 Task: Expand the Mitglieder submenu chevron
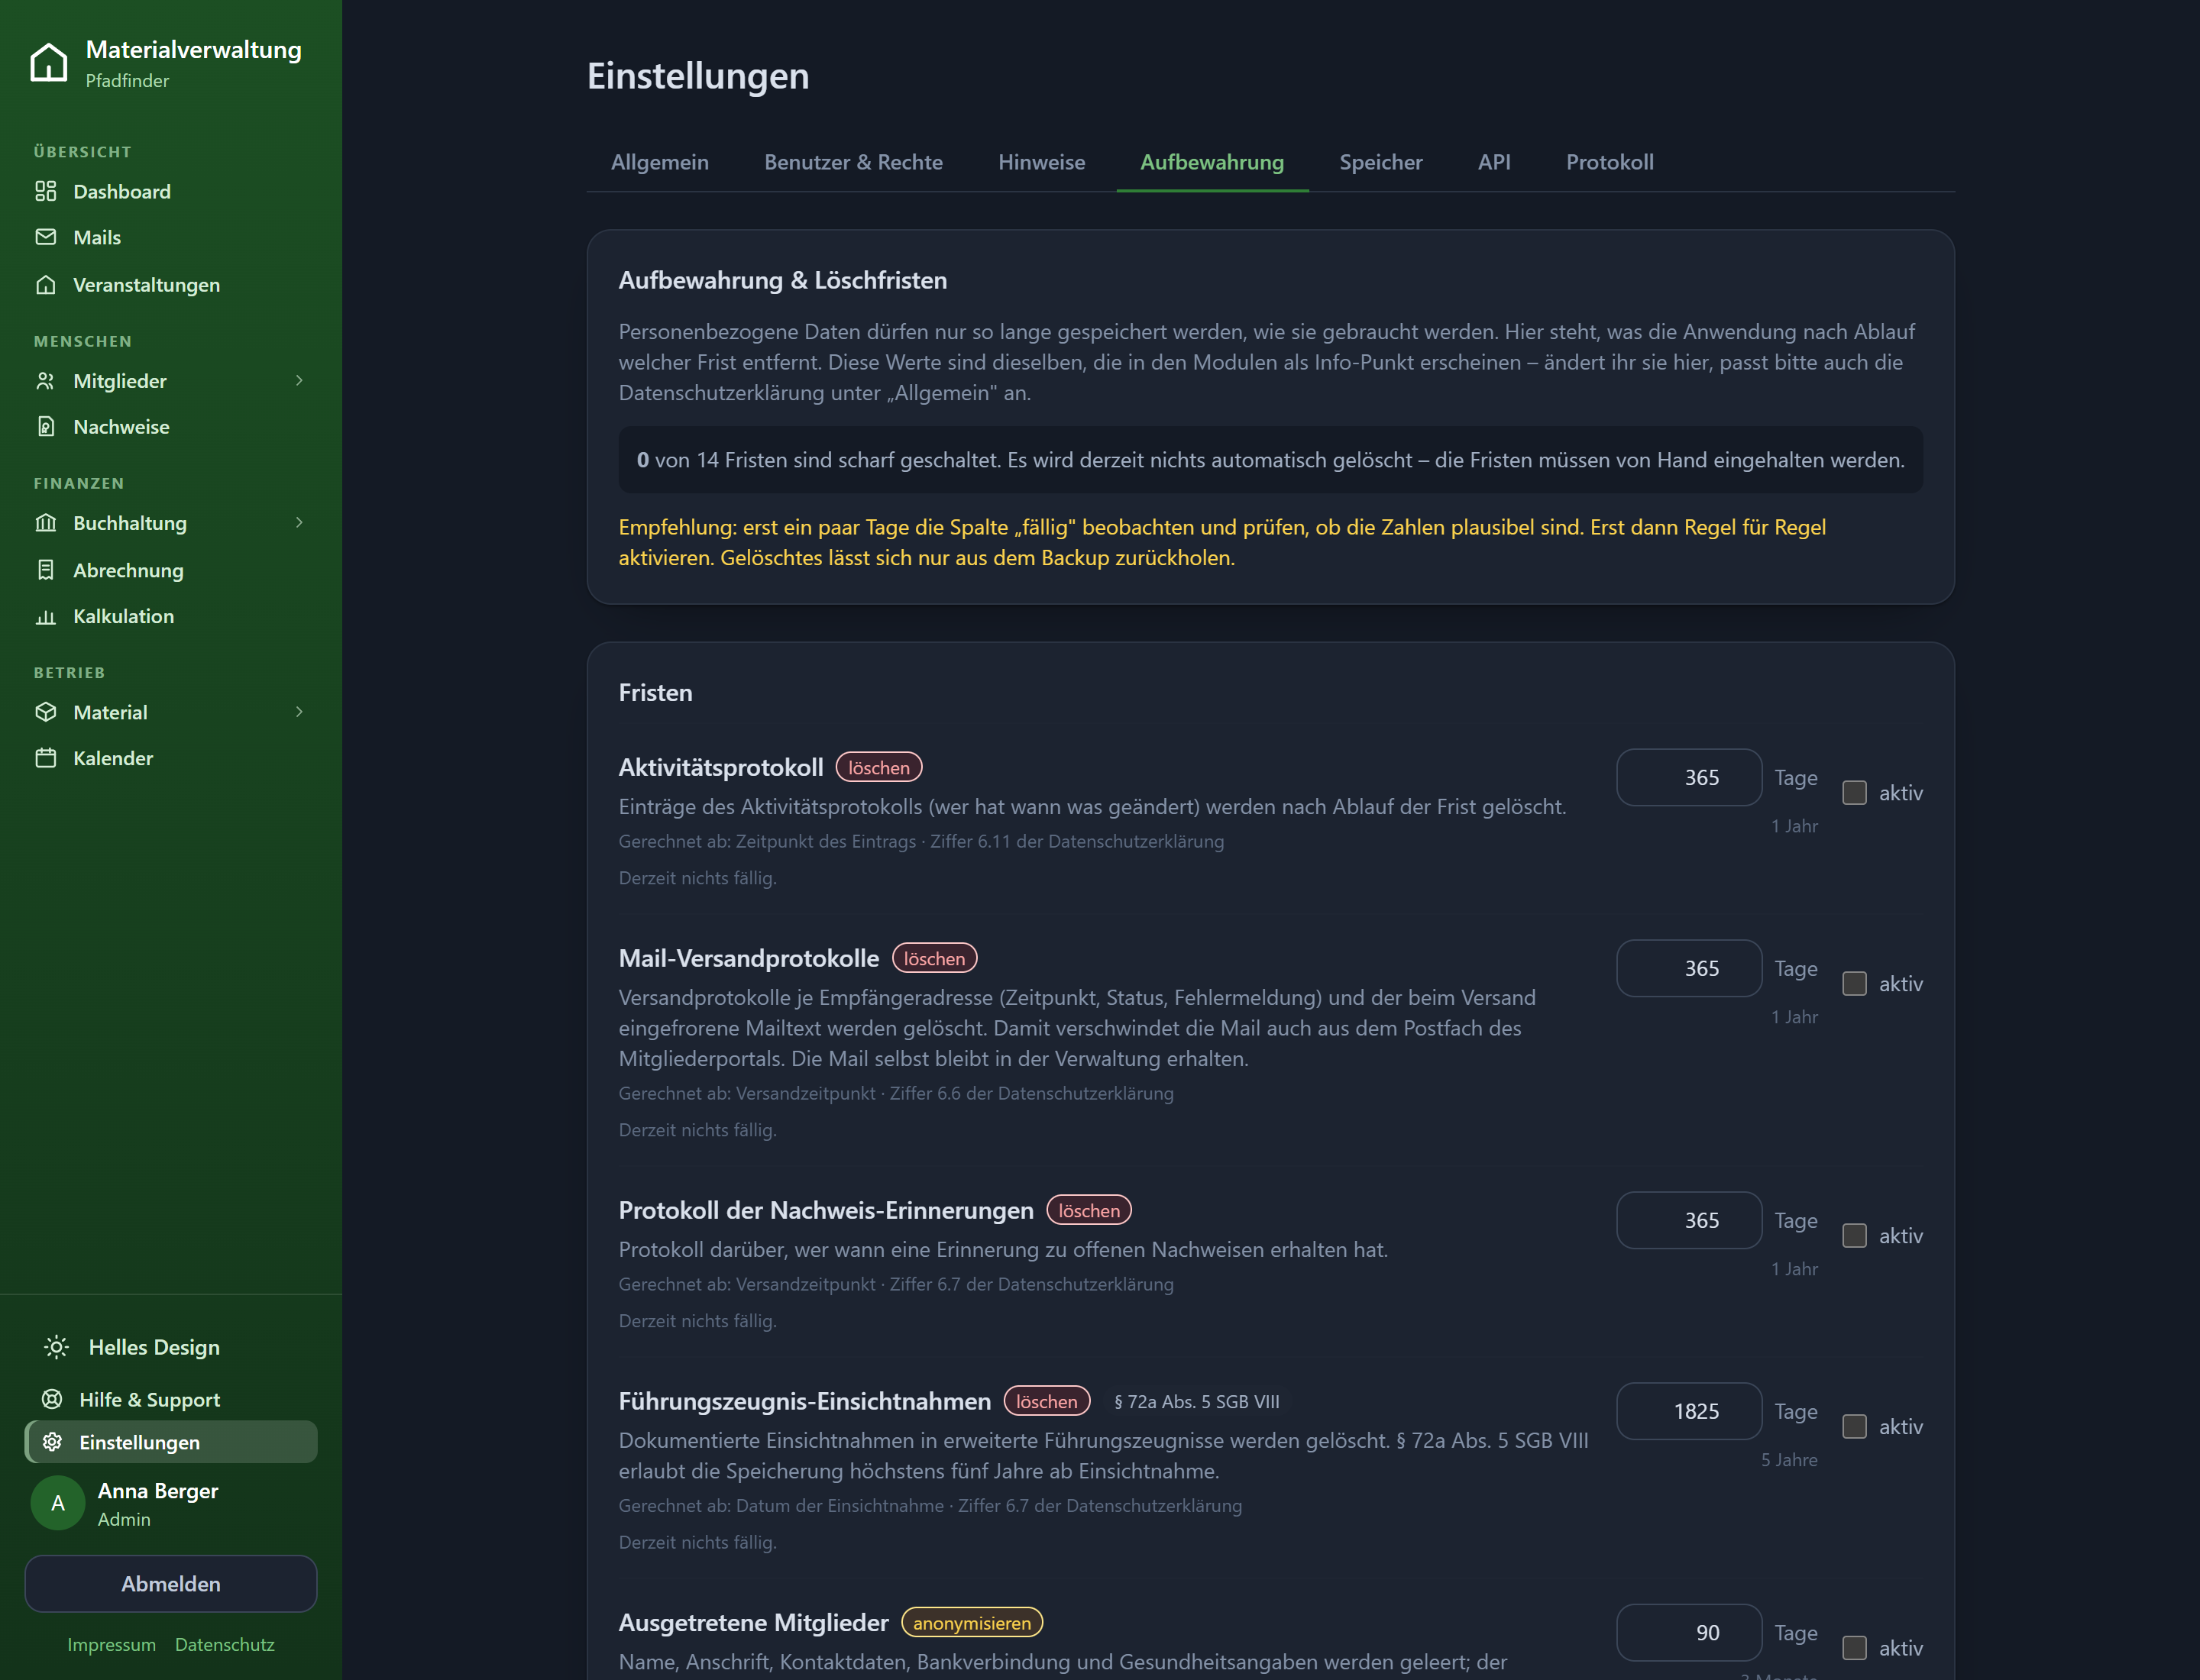click(x=299, y=381)
